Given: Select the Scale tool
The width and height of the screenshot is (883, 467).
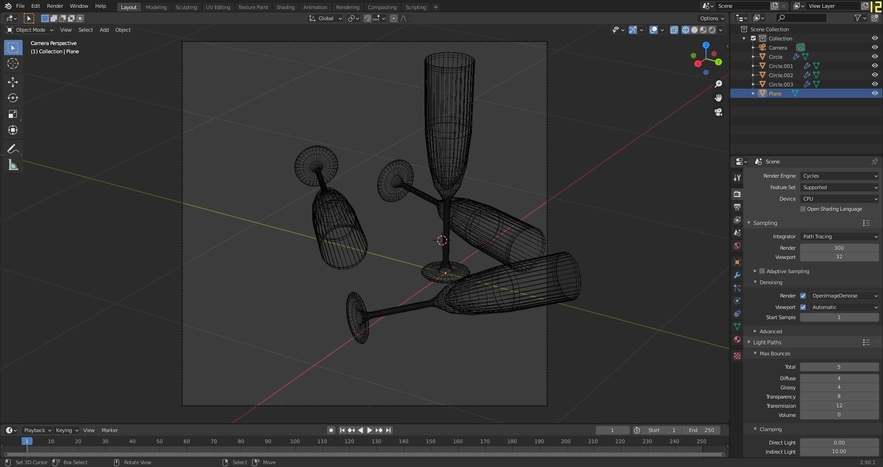Looking at the screenshot, I should pos(13,114).
